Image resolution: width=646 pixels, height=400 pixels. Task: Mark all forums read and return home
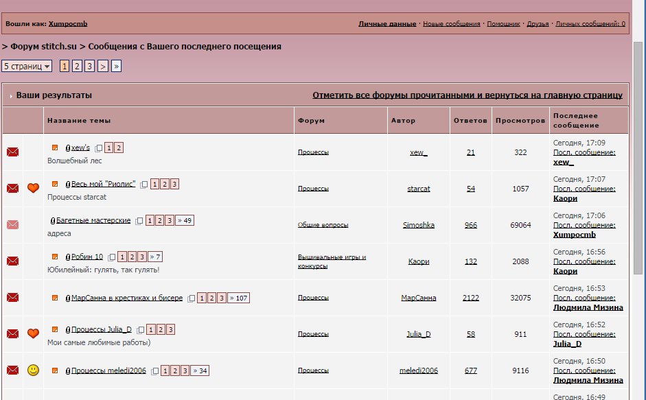467,95
